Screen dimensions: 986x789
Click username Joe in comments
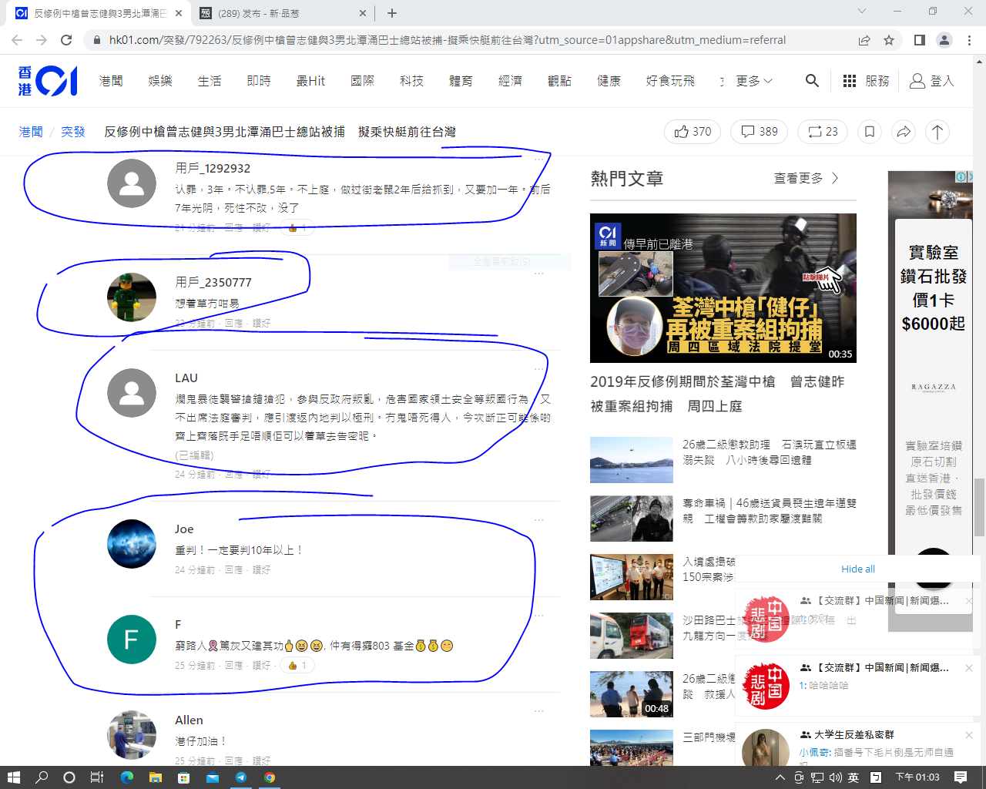pos(184,529)
